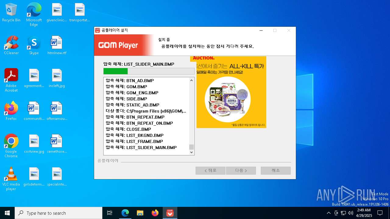The height and width of the screenshot is (219, 390).
Task: Select log line BTN_REPEAT_ON.BMP
Action: [x=139, y=123]
